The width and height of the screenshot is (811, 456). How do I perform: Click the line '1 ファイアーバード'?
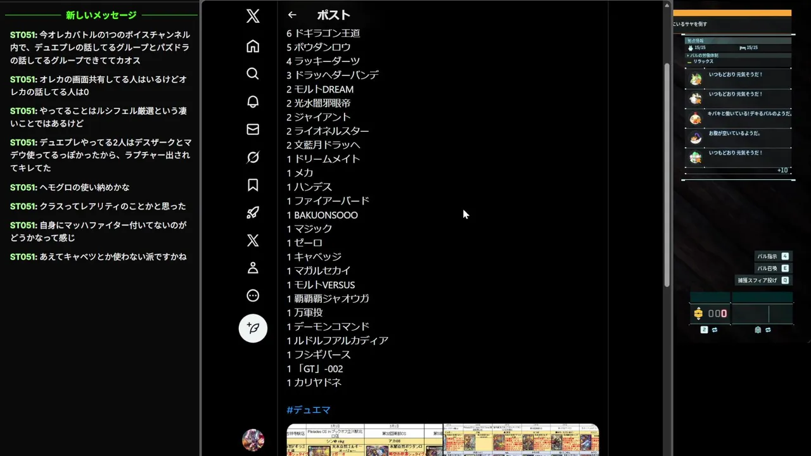(328, 201)
